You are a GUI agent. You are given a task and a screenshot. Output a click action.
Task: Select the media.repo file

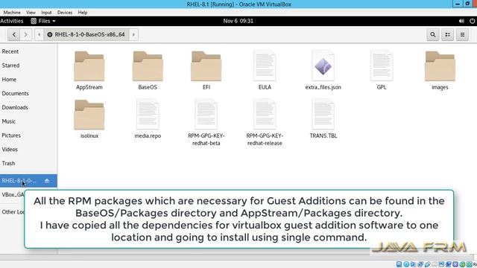[x=148, y=119]
